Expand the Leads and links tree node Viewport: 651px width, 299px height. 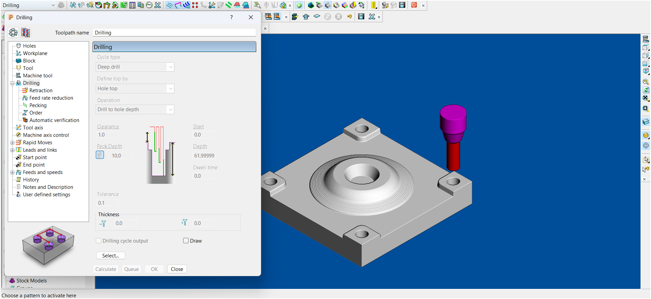tap(13, 150)
